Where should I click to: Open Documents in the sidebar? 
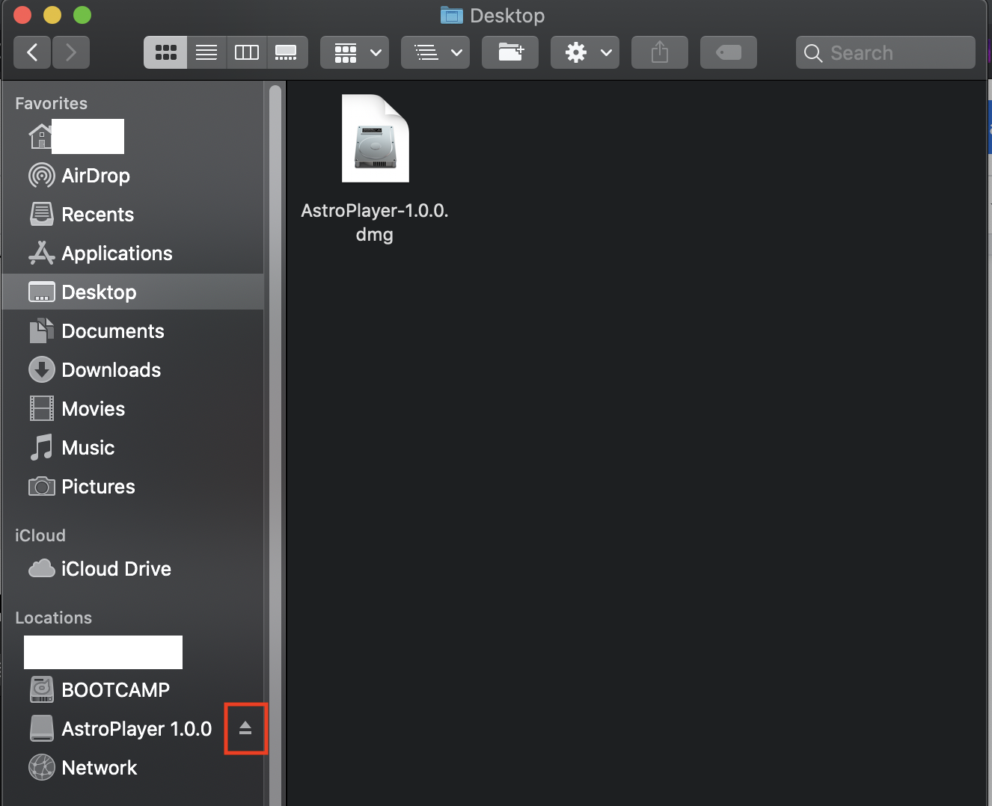point(133,331)
